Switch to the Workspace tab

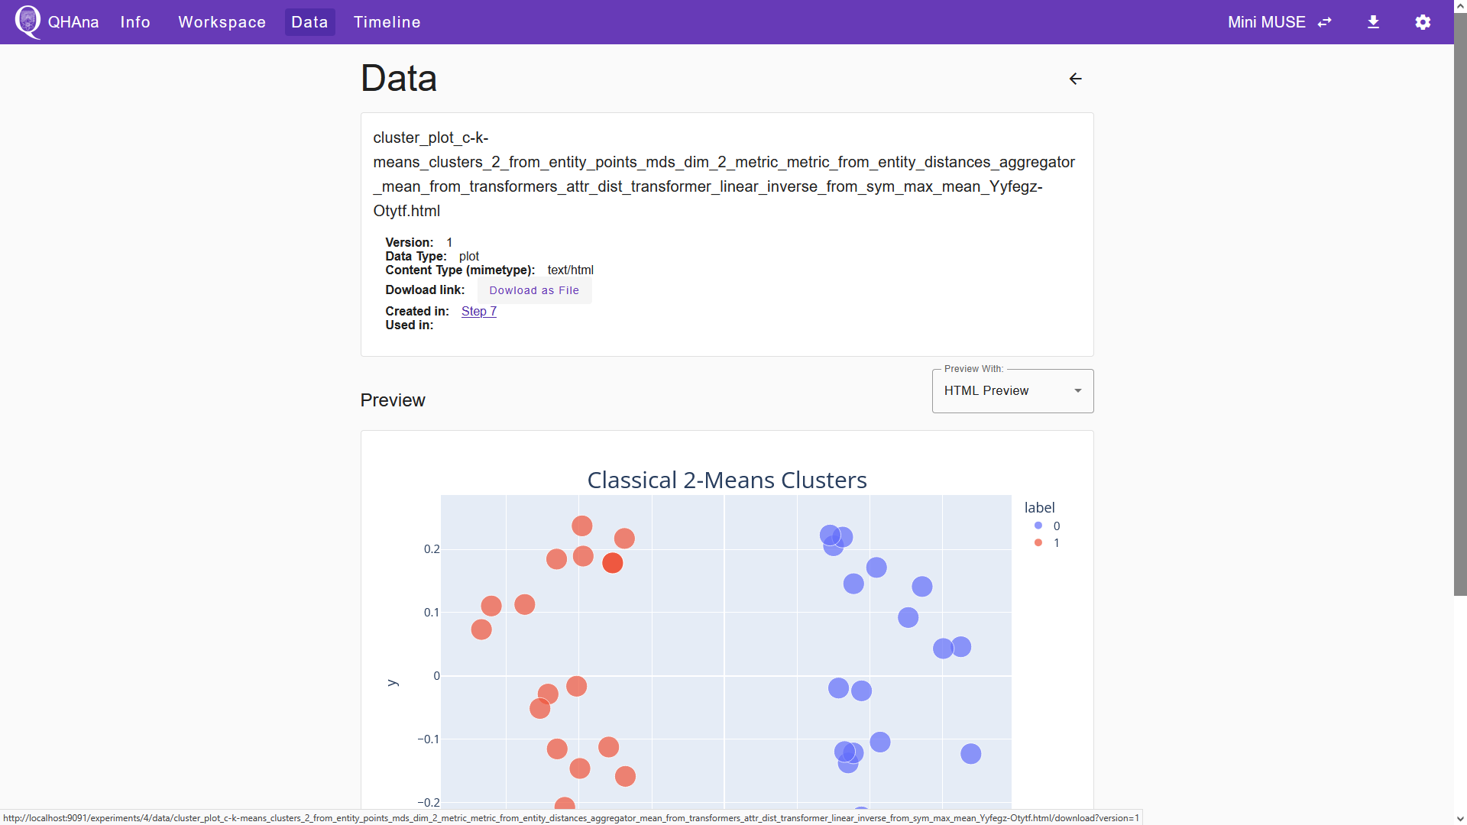222,22
